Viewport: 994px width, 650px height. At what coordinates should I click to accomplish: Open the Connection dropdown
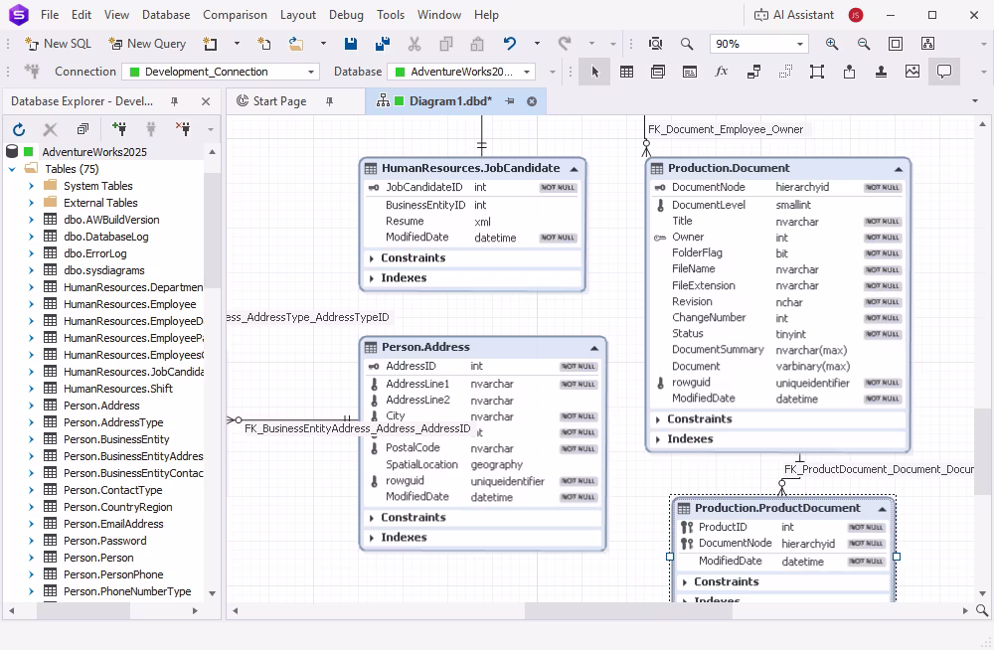[310, 72]
